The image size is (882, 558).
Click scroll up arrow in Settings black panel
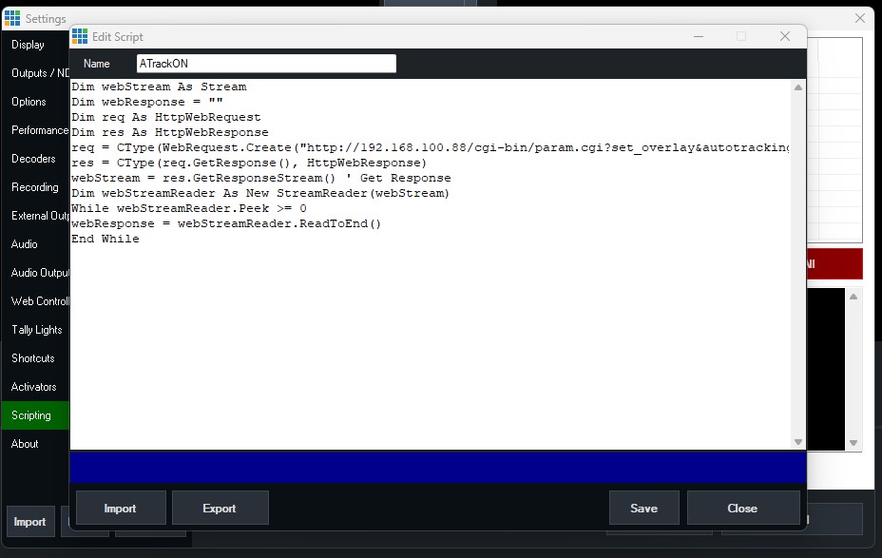[x=853, y=297]
